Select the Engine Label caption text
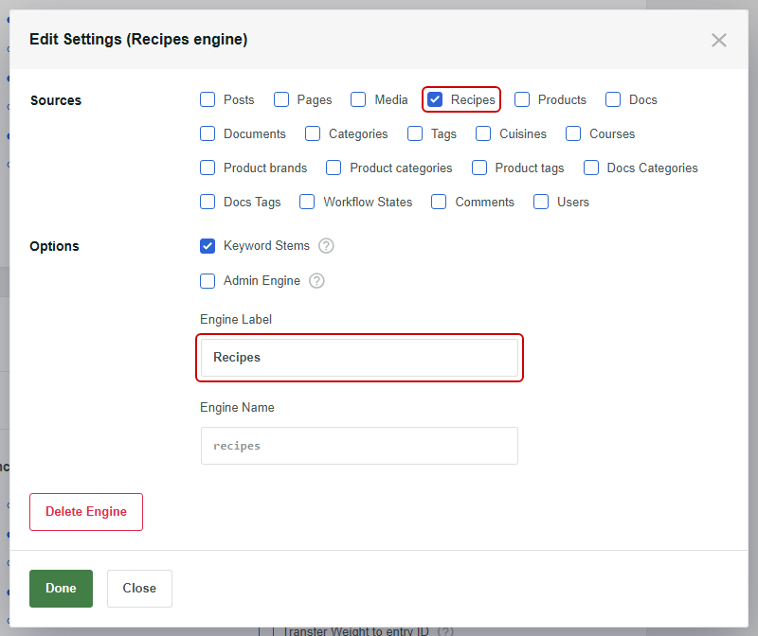 point(236,319)
